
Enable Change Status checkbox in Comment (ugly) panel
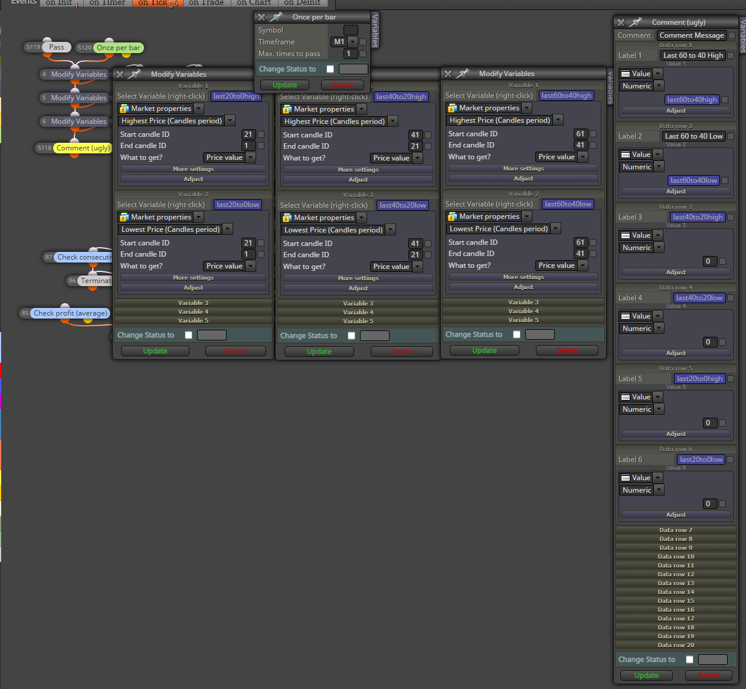pos(689,660)
